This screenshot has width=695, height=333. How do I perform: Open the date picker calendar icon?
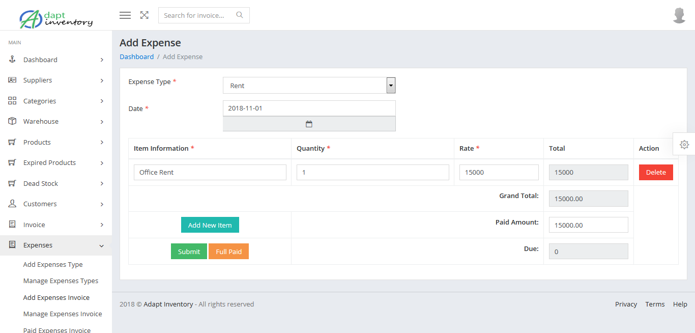[309, 123]
